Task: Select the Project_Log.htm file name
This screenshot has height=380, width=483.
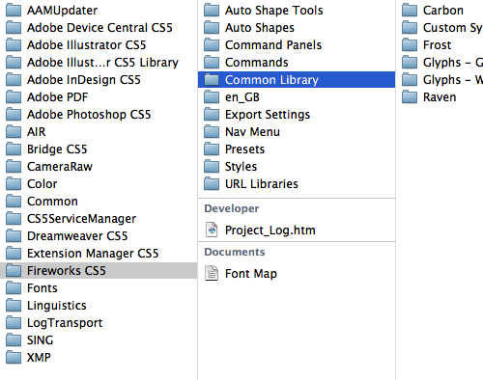Action: [270, 231]
